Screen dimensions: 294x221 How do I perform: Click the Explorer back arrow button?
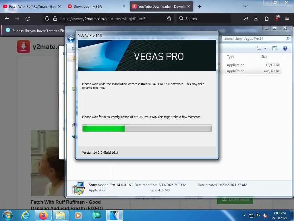(x=71, y=39)
